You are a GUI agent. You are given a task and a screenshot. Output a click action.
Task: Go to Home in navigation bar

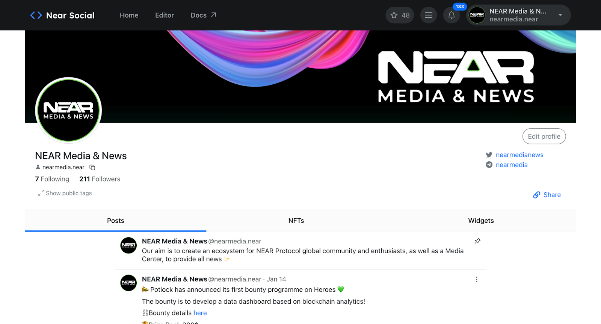click(129, 15)
